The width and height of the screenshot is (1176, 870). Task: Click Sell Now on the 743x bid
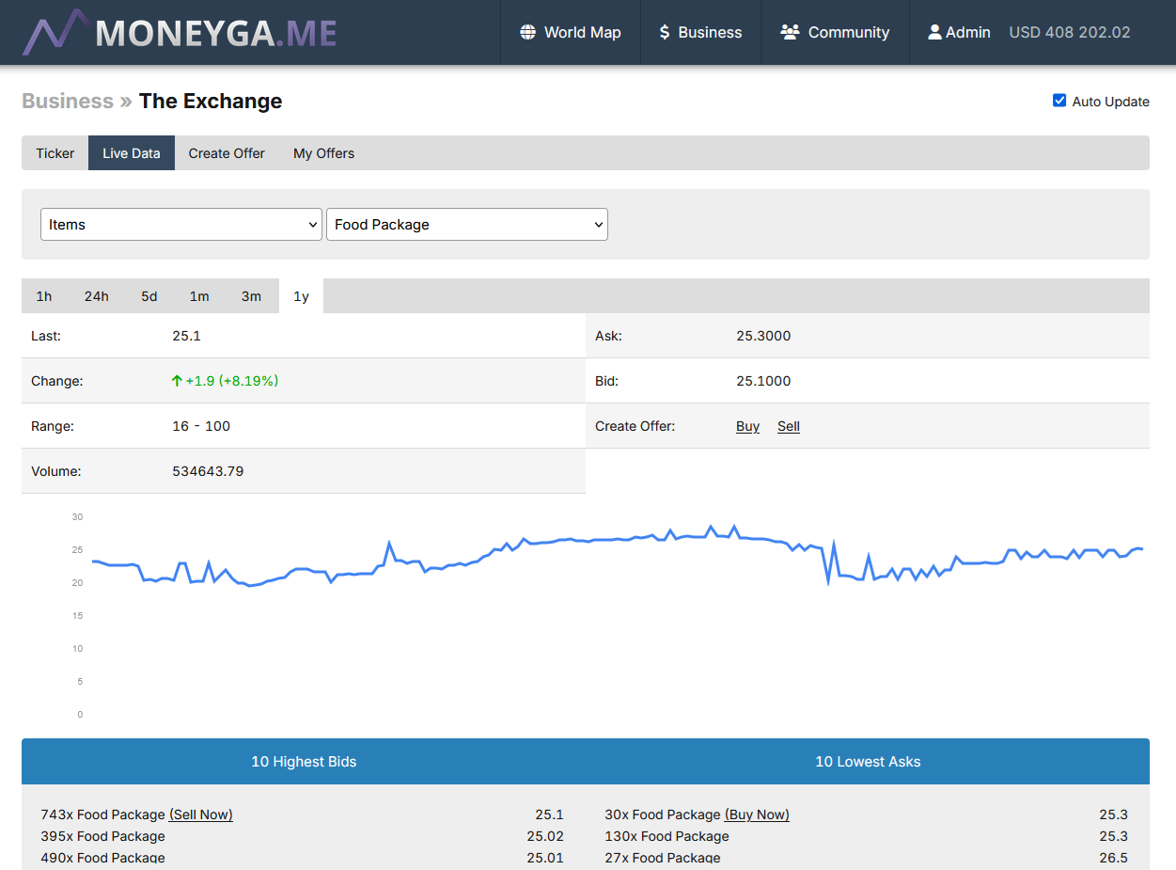point(200,815)
